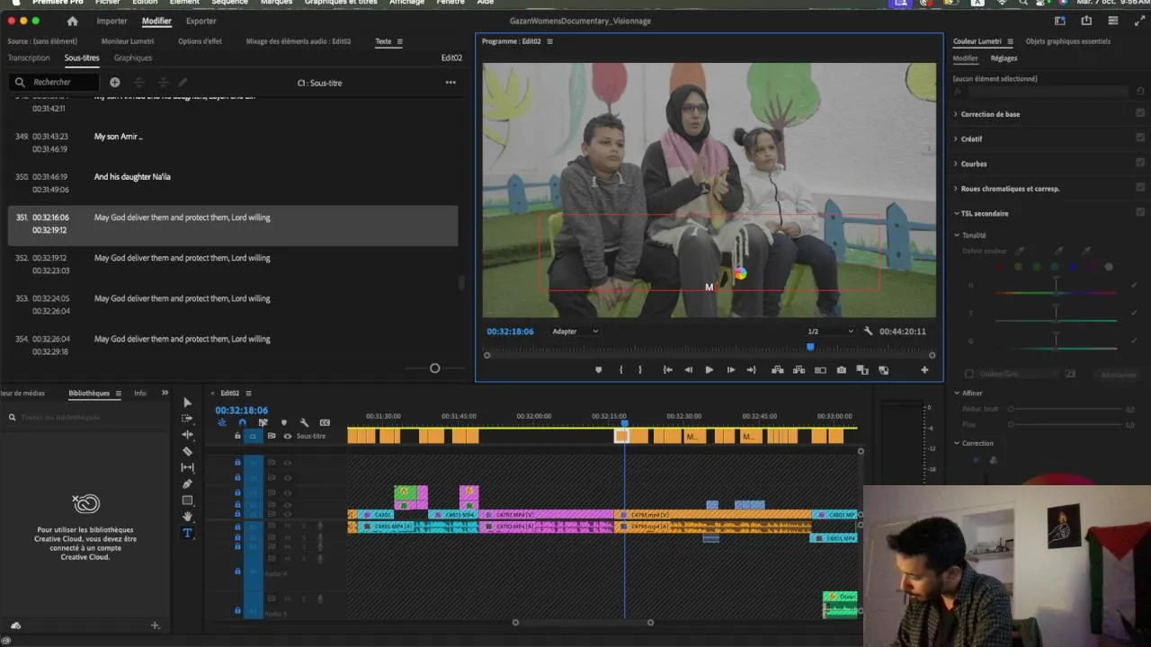This screenshot has height=647, width=1151.
Task: Open the Adapter zoom level dropdown
Action: pos(575,332)
